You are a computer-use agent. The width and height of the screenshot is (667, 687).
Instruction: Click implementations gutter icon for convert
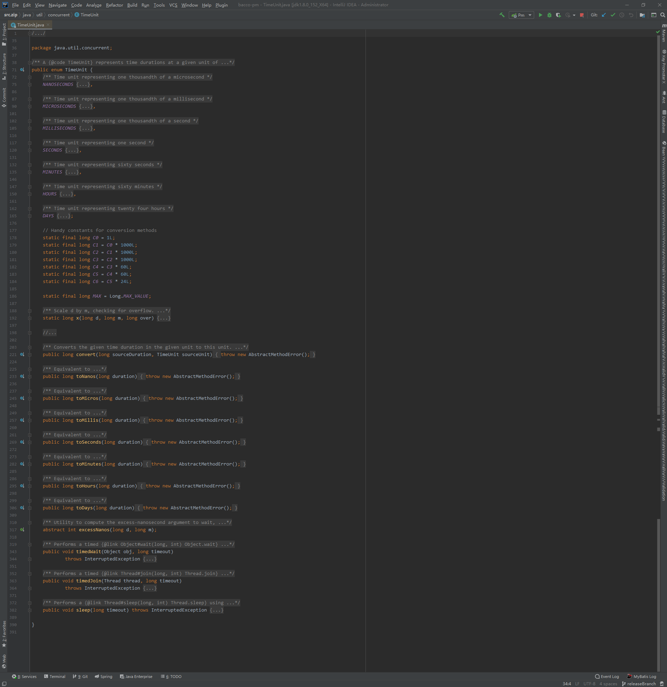click(x=22, y=354)
